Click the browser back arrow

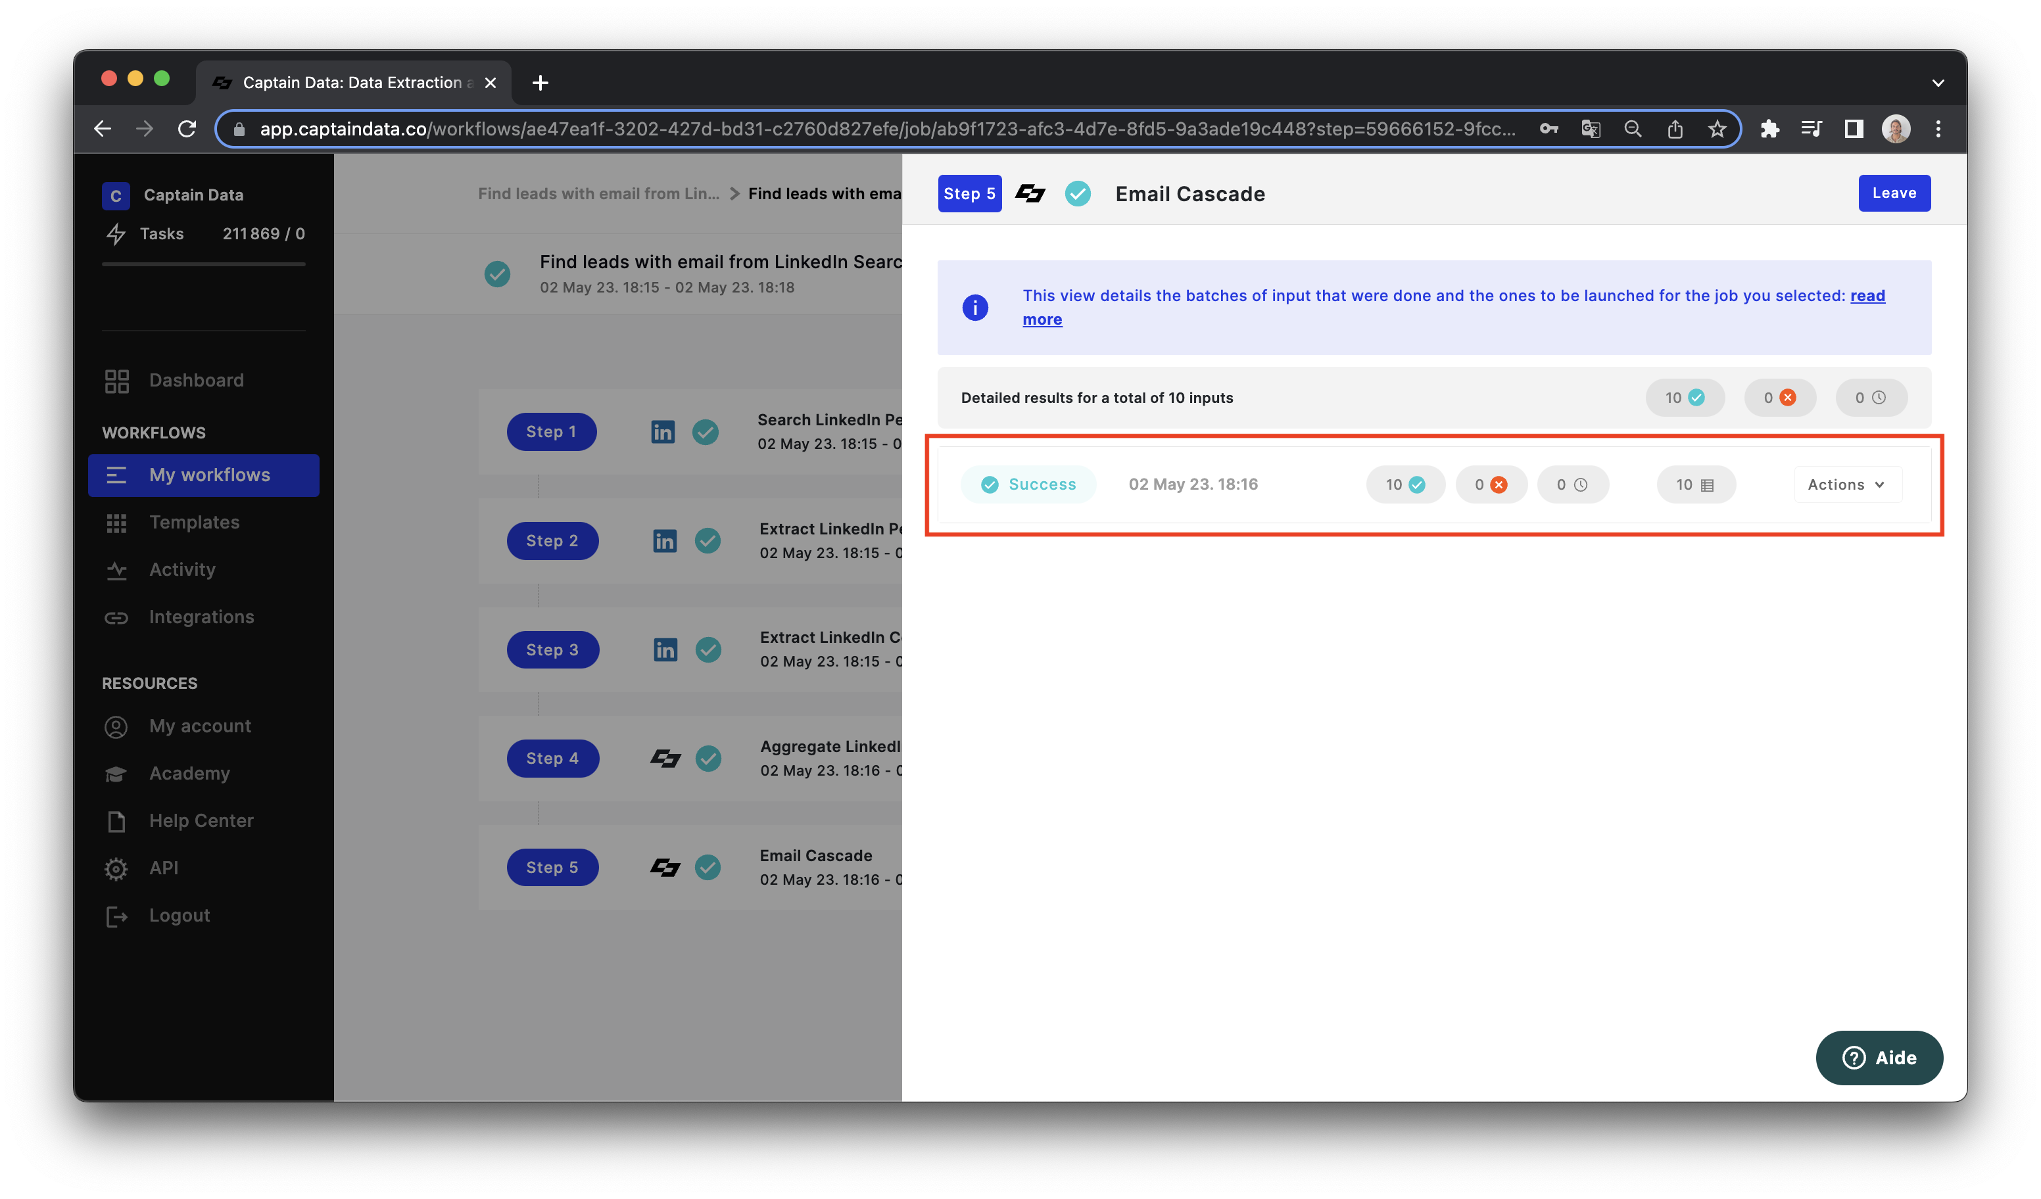pyautogui.click(x=102, y=129)
